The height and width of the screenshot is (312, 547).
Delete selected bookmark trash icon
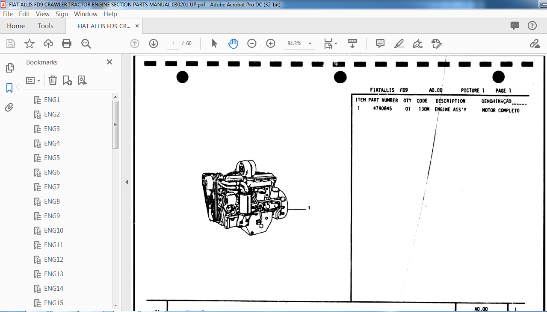53,80
